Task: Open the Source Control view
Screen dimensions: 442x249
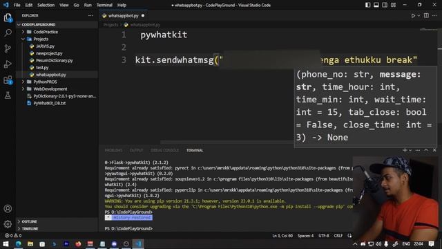Action: pos(8,48)
